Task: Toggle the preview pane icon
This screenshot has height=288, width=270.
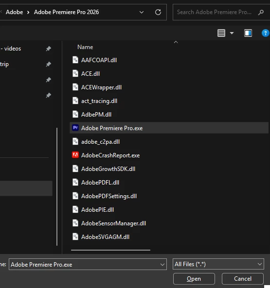Action: (248, 33)
